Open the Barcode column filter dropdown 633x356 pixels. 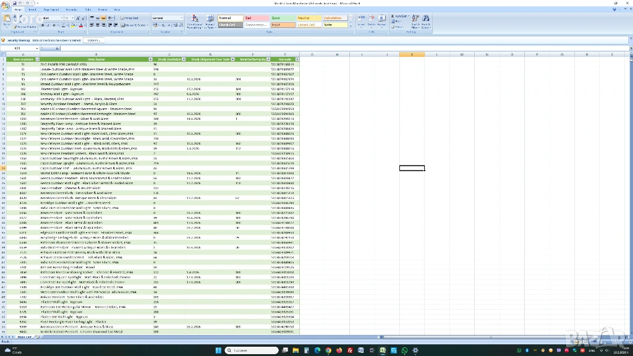click(297, 59)
